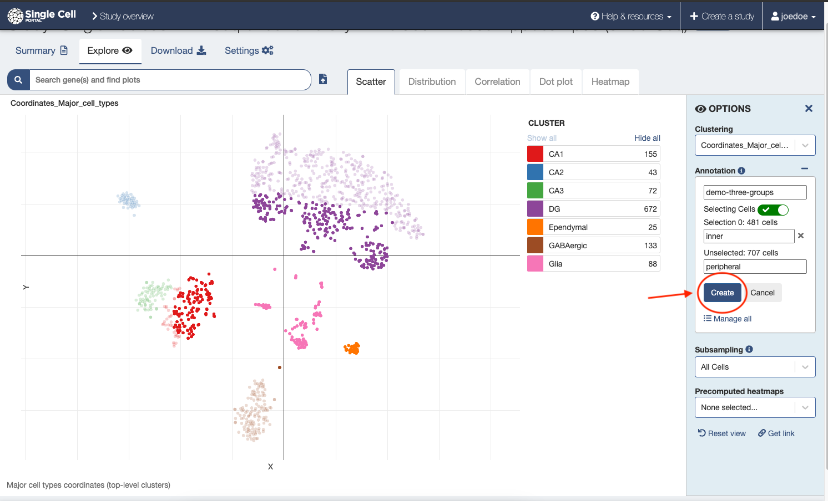
Task: Click Hide all in cluster legend
Action: (x=647, y=138)
